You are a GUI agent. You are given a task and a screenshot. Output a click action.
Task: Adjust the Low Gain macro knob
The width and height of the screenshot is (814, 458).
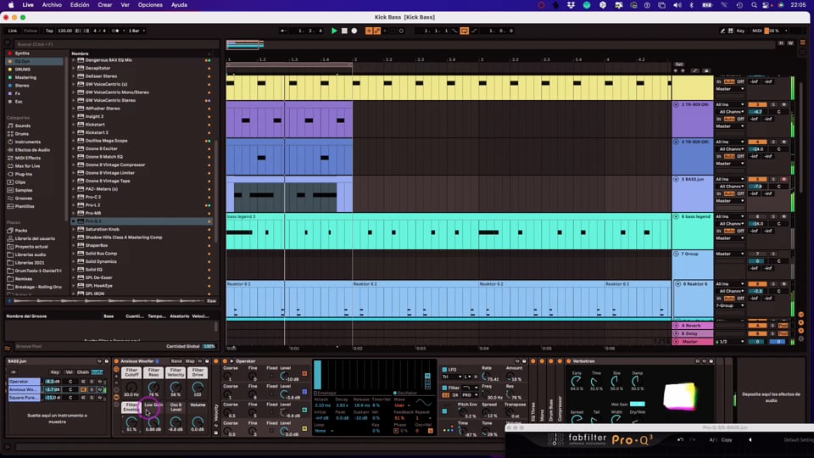tap(153, 422)
